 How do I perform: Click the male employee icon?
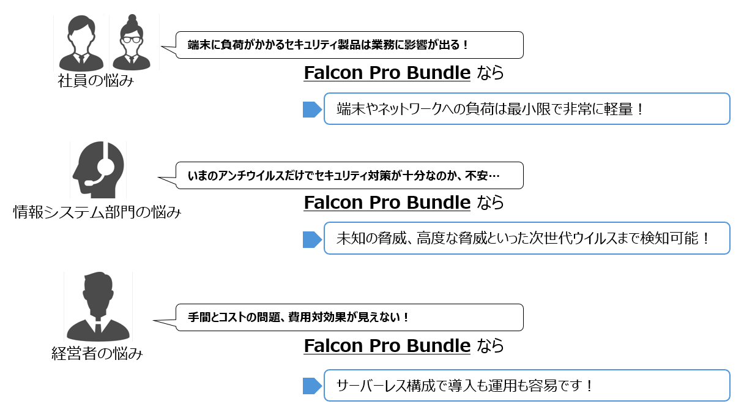click(81, 43)
